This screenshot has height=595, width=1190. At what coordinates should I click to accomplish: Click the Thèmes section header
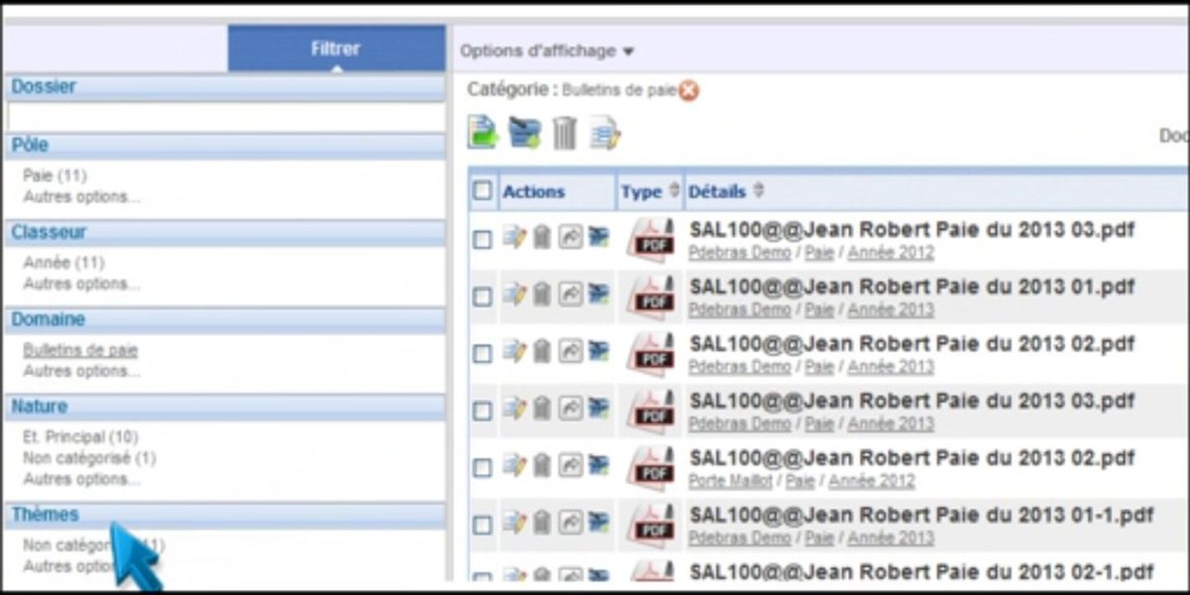(225, 515)
